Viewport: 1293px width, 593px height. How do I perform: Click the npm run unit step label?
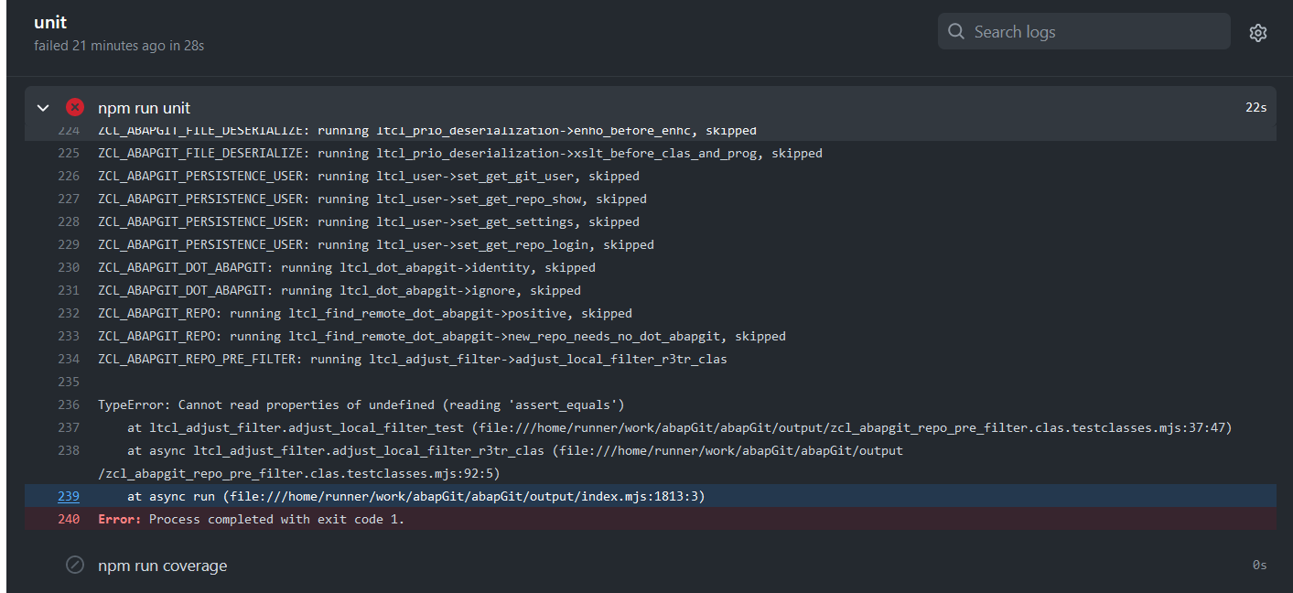(x=144, y=107)
